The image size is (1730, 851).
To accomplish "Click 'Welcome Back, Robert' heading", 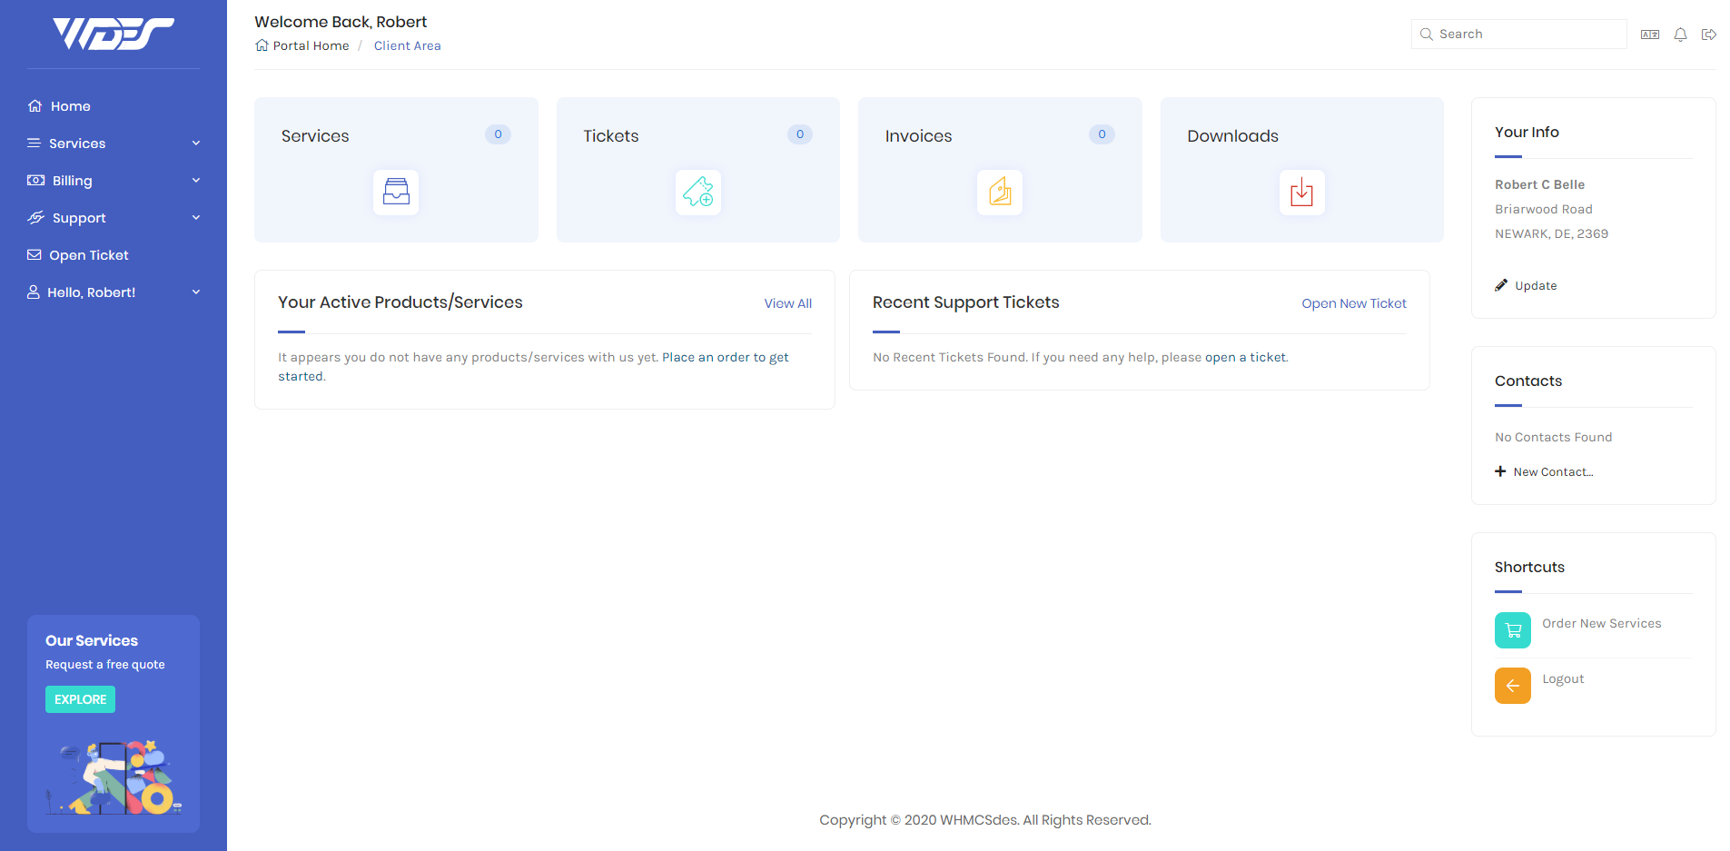I will click(x=341, y=22).
